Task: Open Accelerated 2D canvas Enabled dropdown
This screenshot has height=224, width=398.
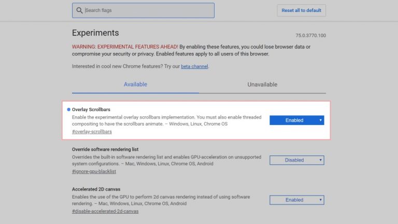Action: pyautogui.click(x=297, y=200)
